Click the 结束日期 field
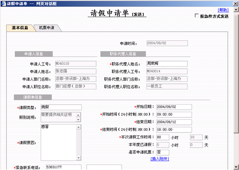Image resolution: width=239 pixels, height=170 pixels. (x=174, y=122)
